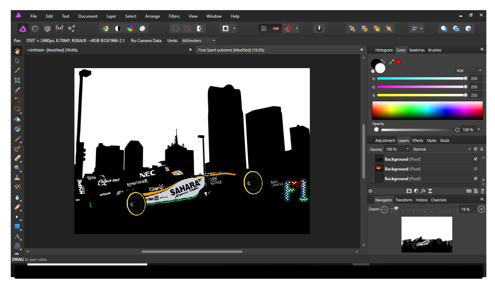Hide the Background layer with skyline thumbnail
The image size is (495, 285).
pos(475,159)
